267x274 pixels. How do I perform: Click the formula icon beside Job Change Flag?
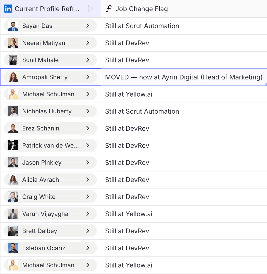pyautogui.click(x=109, y=9)
